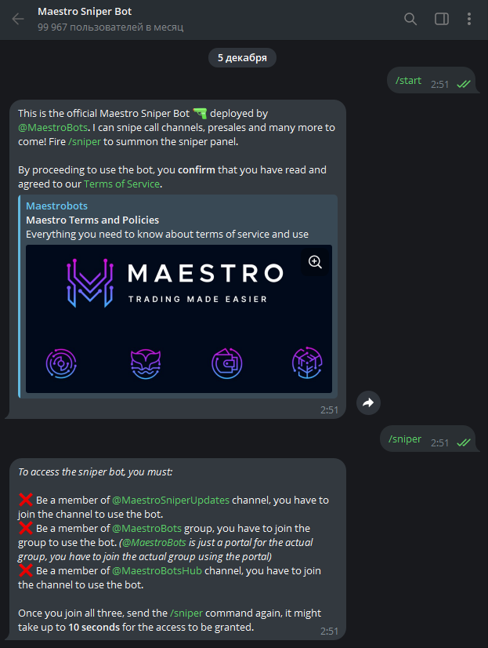
Task: Open the italic @MaestroBots portal link
Action: pos(154,542)
